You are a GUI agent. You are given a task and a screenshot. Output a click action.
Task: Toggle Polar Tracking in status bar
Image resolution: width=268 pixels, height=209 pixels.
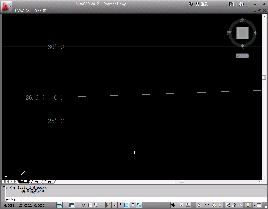[x=84, y=205]
